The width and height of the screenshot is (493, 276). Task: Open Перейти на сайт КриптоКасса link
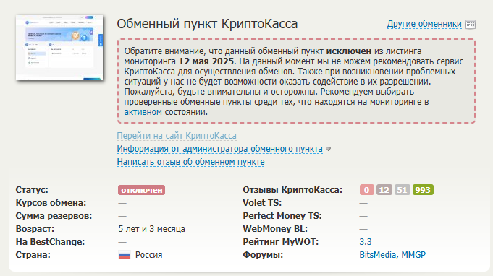(x=177, y=136)
